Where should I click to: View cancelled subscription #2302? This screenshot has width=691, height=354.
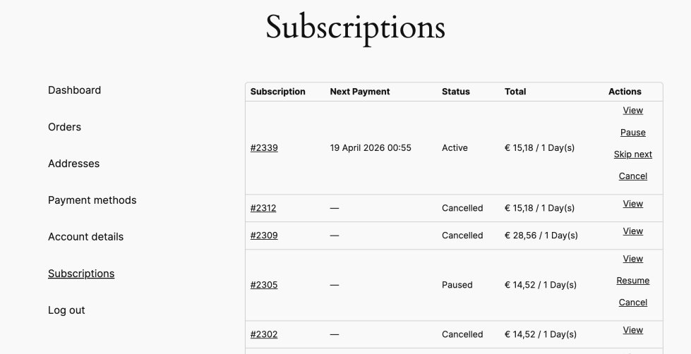[633, 330]
